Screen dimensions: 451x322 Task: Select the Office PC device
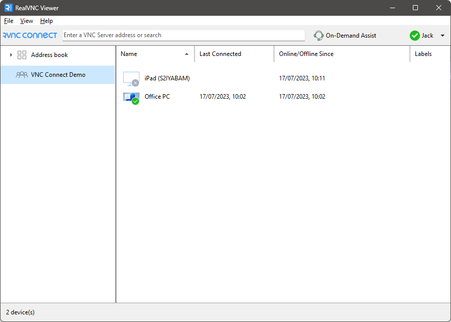[157, 97]
